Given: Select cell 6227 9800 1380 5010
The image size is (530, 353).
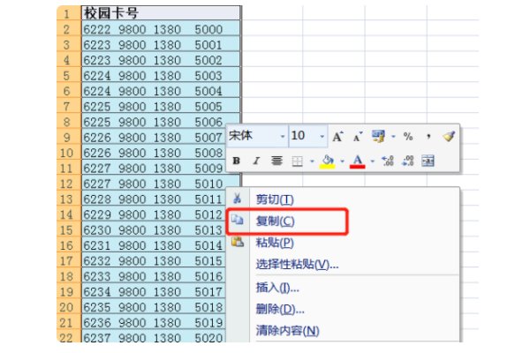Looking at the screenshot, I should tap(154, 183).
